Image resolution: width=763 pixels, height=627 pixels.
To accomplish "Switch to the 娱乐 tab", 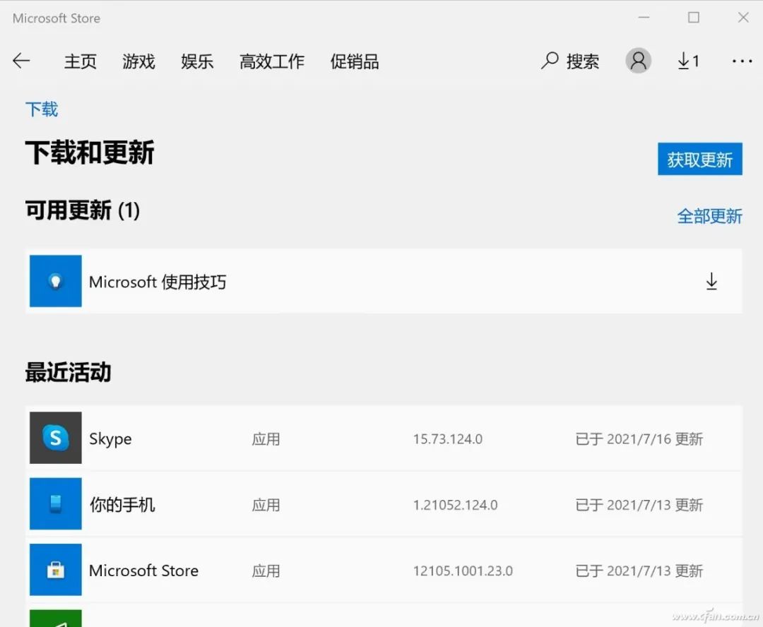I will [x=196, y=61].
